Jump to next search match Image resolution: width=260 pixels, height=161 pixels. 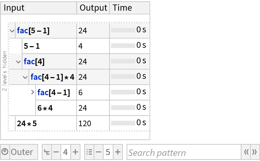tap(254, 152)
